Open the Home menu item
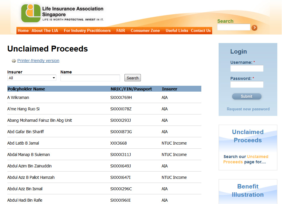The width and height of the screenshot is (282, 204). tap(23, 30)
